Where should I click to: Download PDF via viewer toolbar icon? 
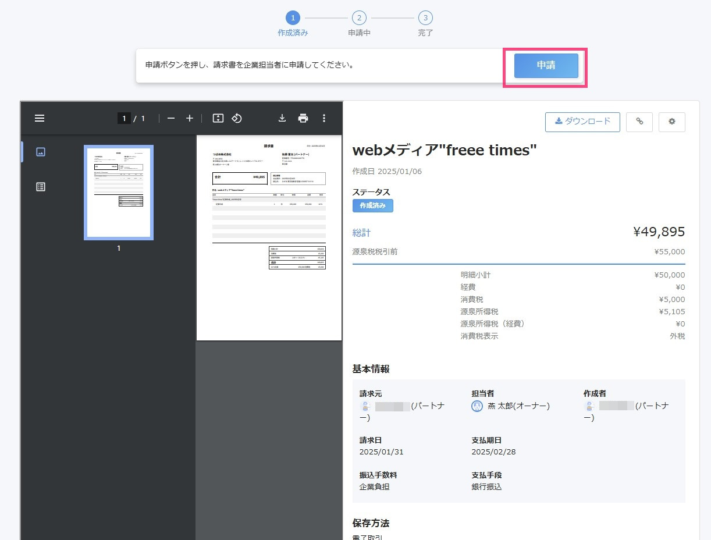[282, 118]
